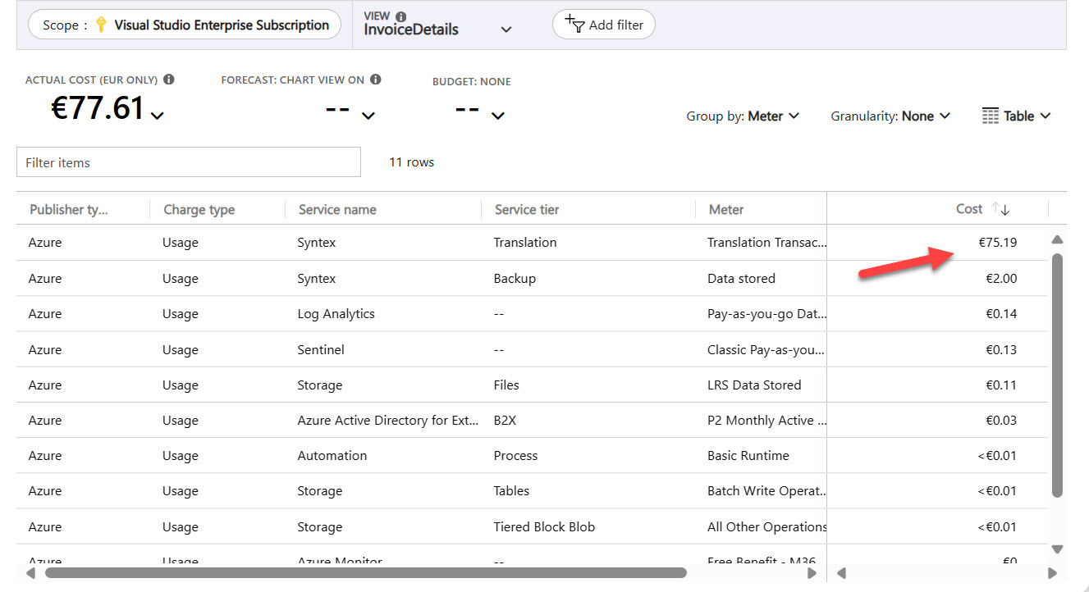Expand the Budget None dropdown

coord(496,116)
